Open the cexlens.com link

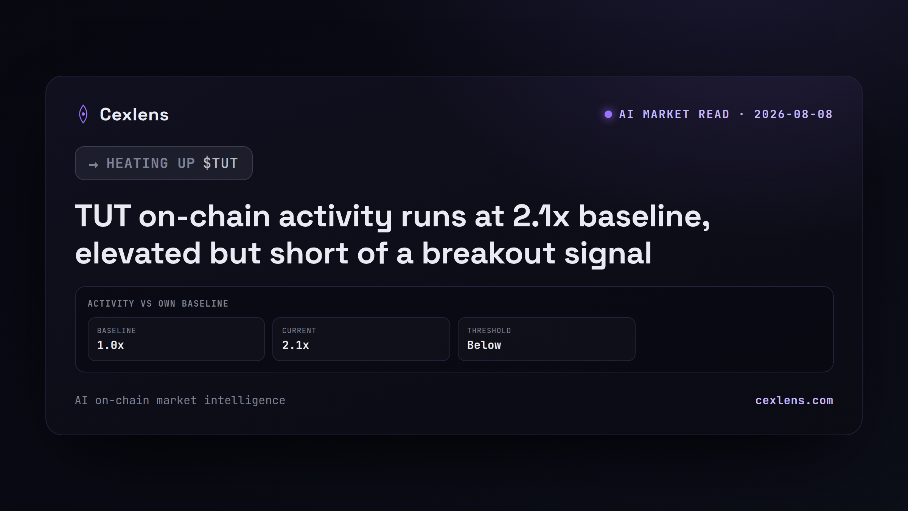(794, 400)
